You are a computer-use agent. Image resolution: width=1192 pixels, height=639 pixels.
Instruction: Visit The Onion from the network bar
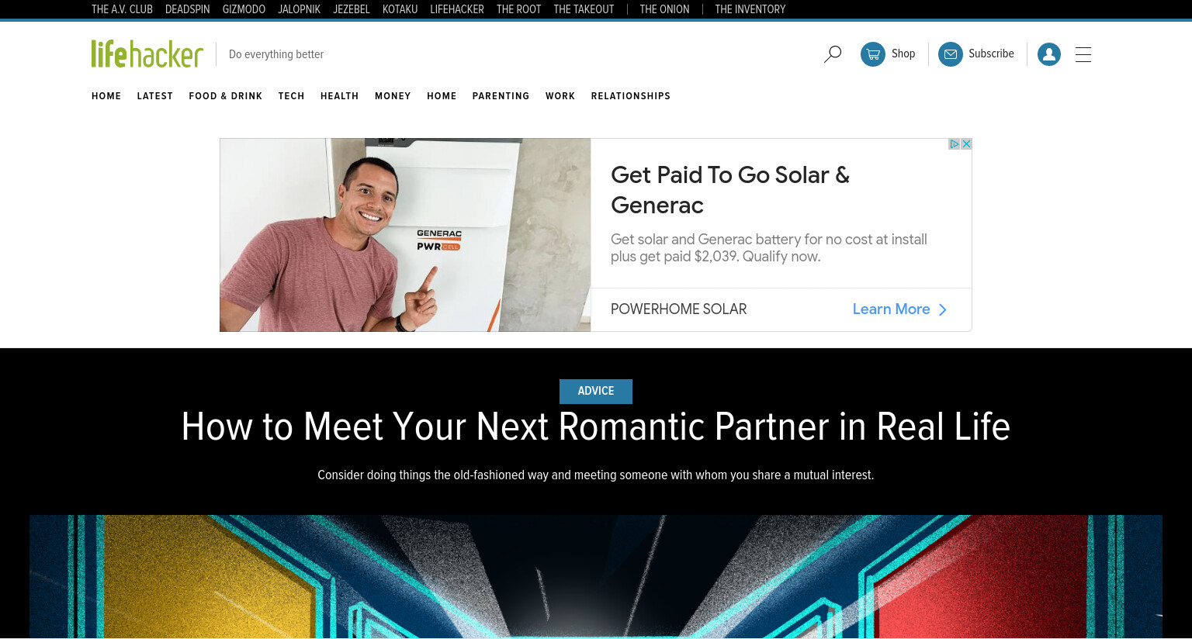664,9
